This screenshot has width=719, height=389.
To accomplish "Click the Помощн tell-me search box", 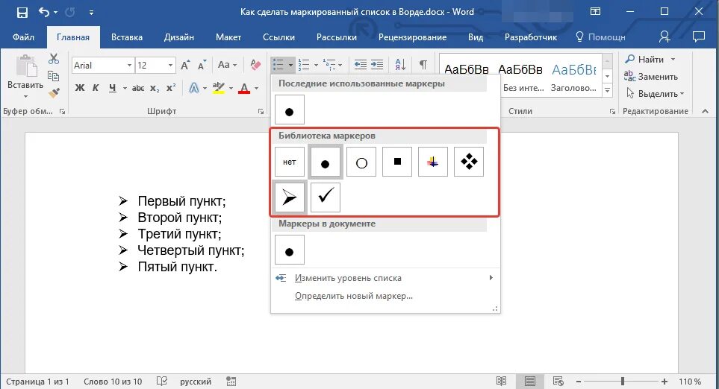I will [x=601, y=37].
